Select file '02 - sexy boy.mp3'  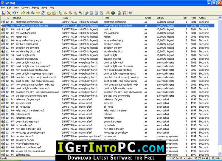coord(21,103)
